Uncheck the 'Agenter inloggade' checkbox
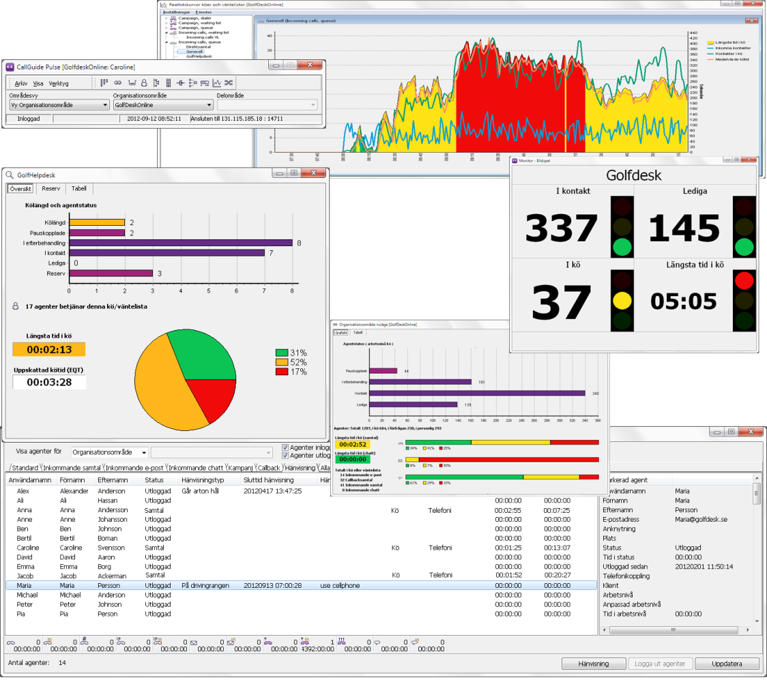The height and width of the screenshot is (697, 767). [286, 448]
